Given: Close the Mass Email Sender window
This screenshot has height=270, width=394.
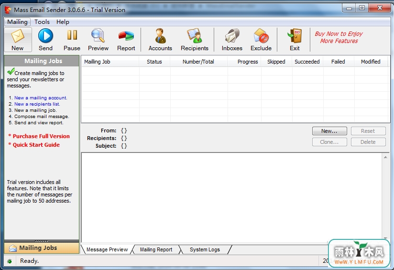Looking at the screenshot, I should [x=380, y=8].
